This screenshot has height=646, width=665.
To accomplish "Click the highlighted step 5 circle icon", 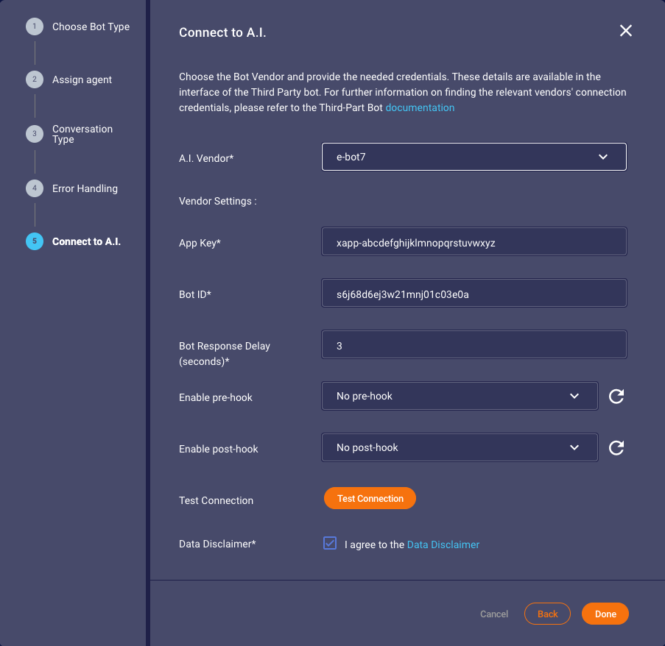I will 35,241.
